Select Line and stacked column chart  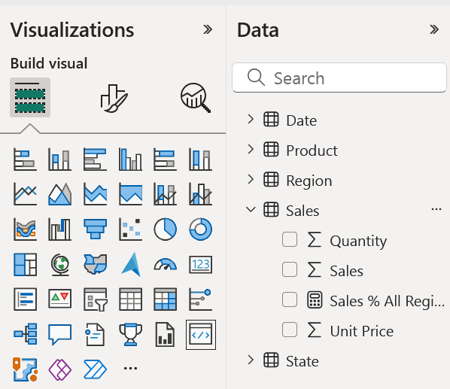tap(166, 194)
